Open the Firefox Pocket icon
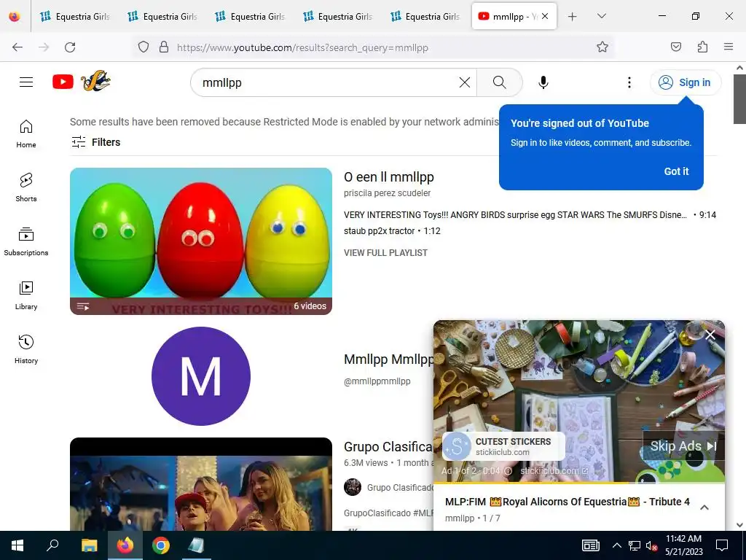The width and height of the screenshot is (746, 560). click(675, 47)
